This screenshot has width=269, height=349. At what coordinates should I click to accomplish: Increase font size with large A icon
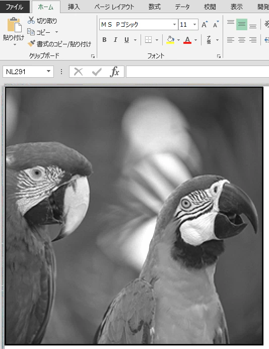point(205,25)
